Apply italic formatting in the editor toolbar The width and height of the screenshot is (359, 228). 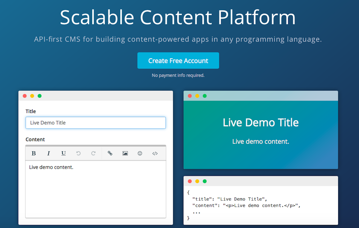[48, 153]
